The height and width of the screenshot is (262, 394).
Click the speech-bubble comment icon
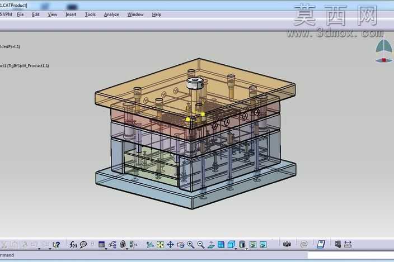[83, 245]
